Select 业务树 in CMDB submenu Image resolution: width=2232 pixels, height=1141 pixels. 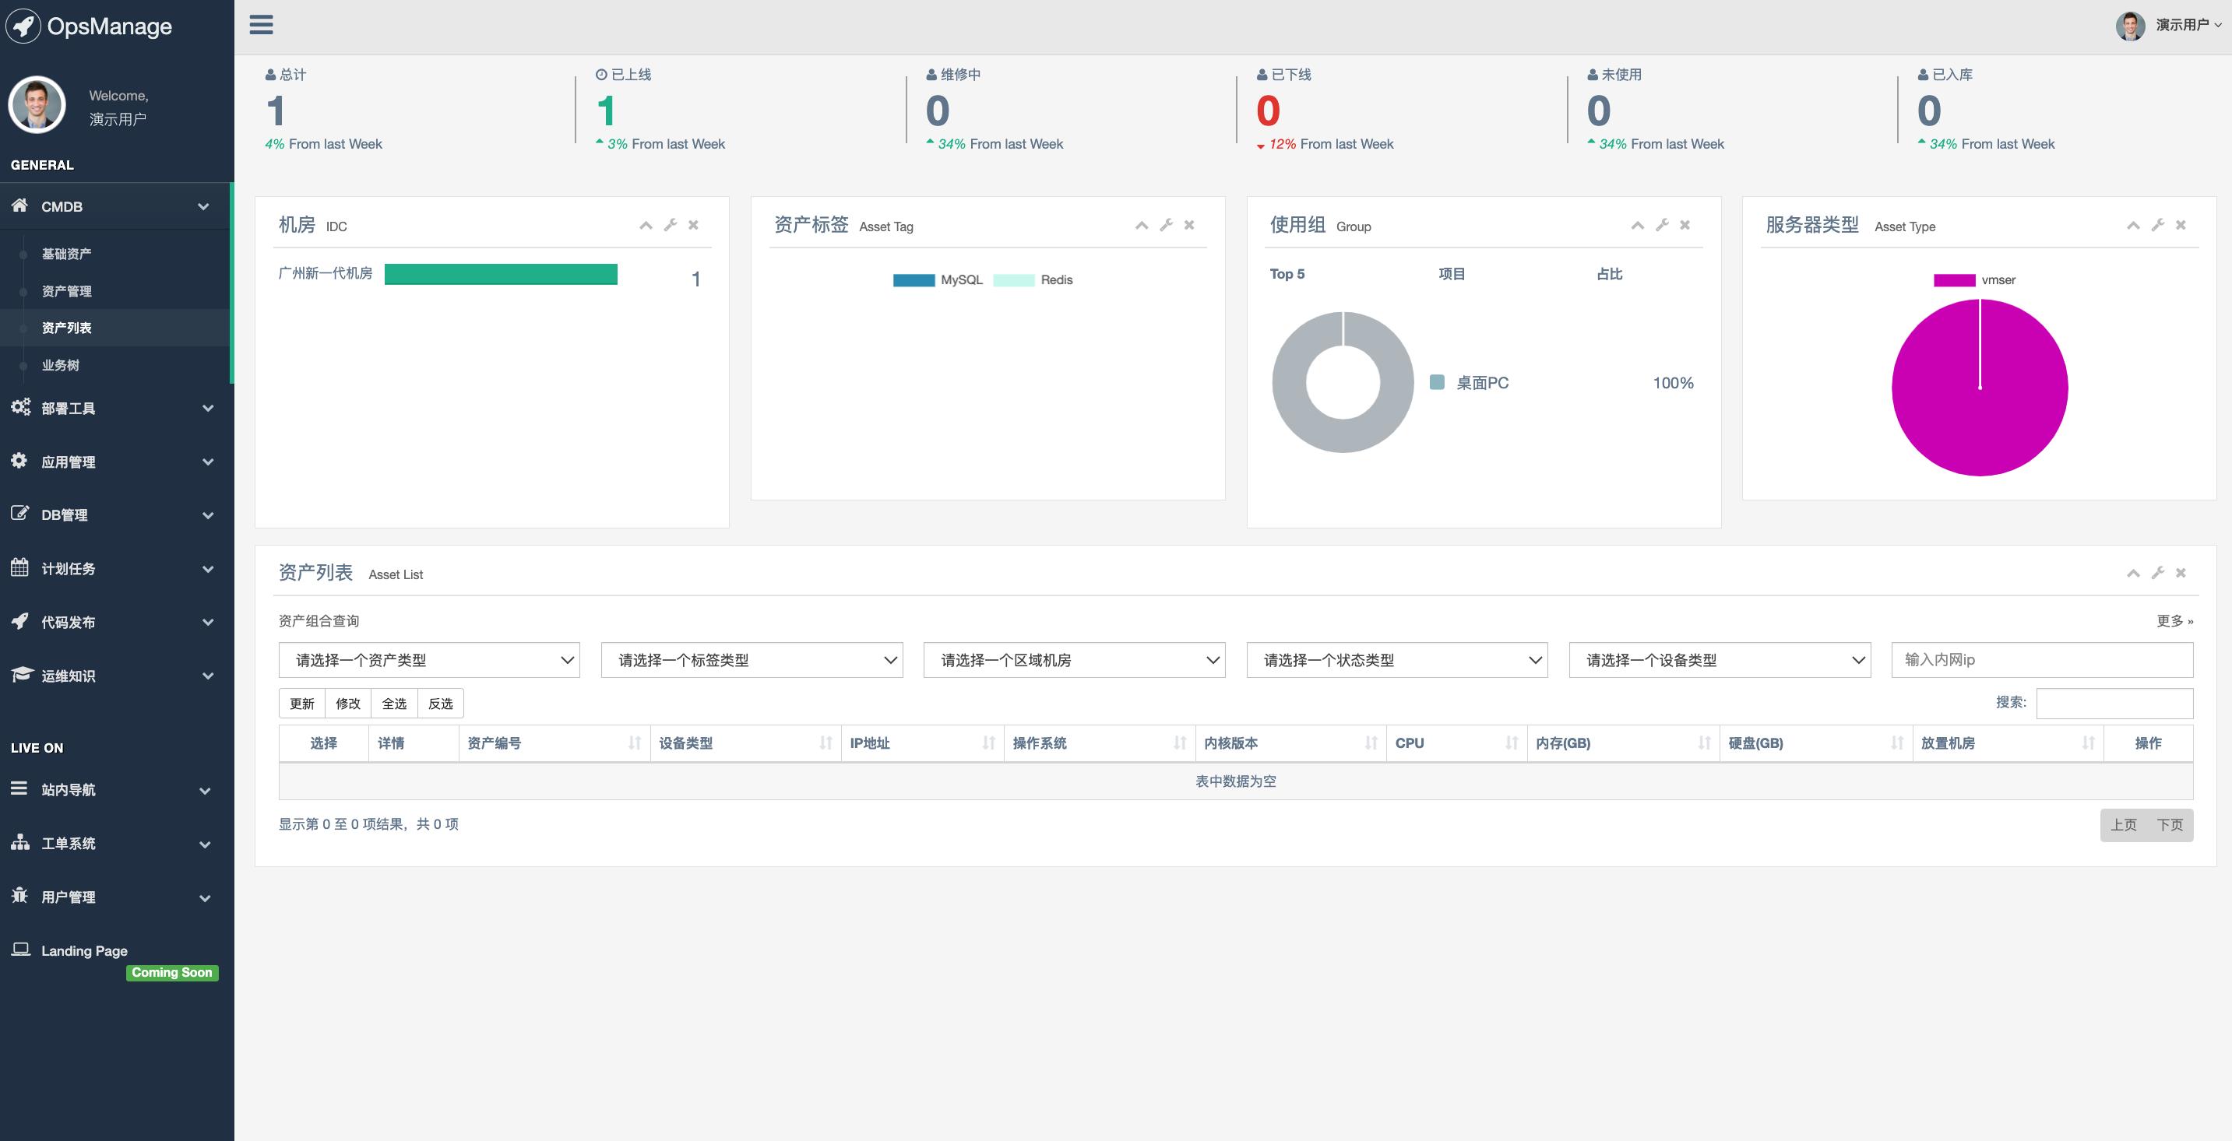pyautogui.click(x=61, y=365)
